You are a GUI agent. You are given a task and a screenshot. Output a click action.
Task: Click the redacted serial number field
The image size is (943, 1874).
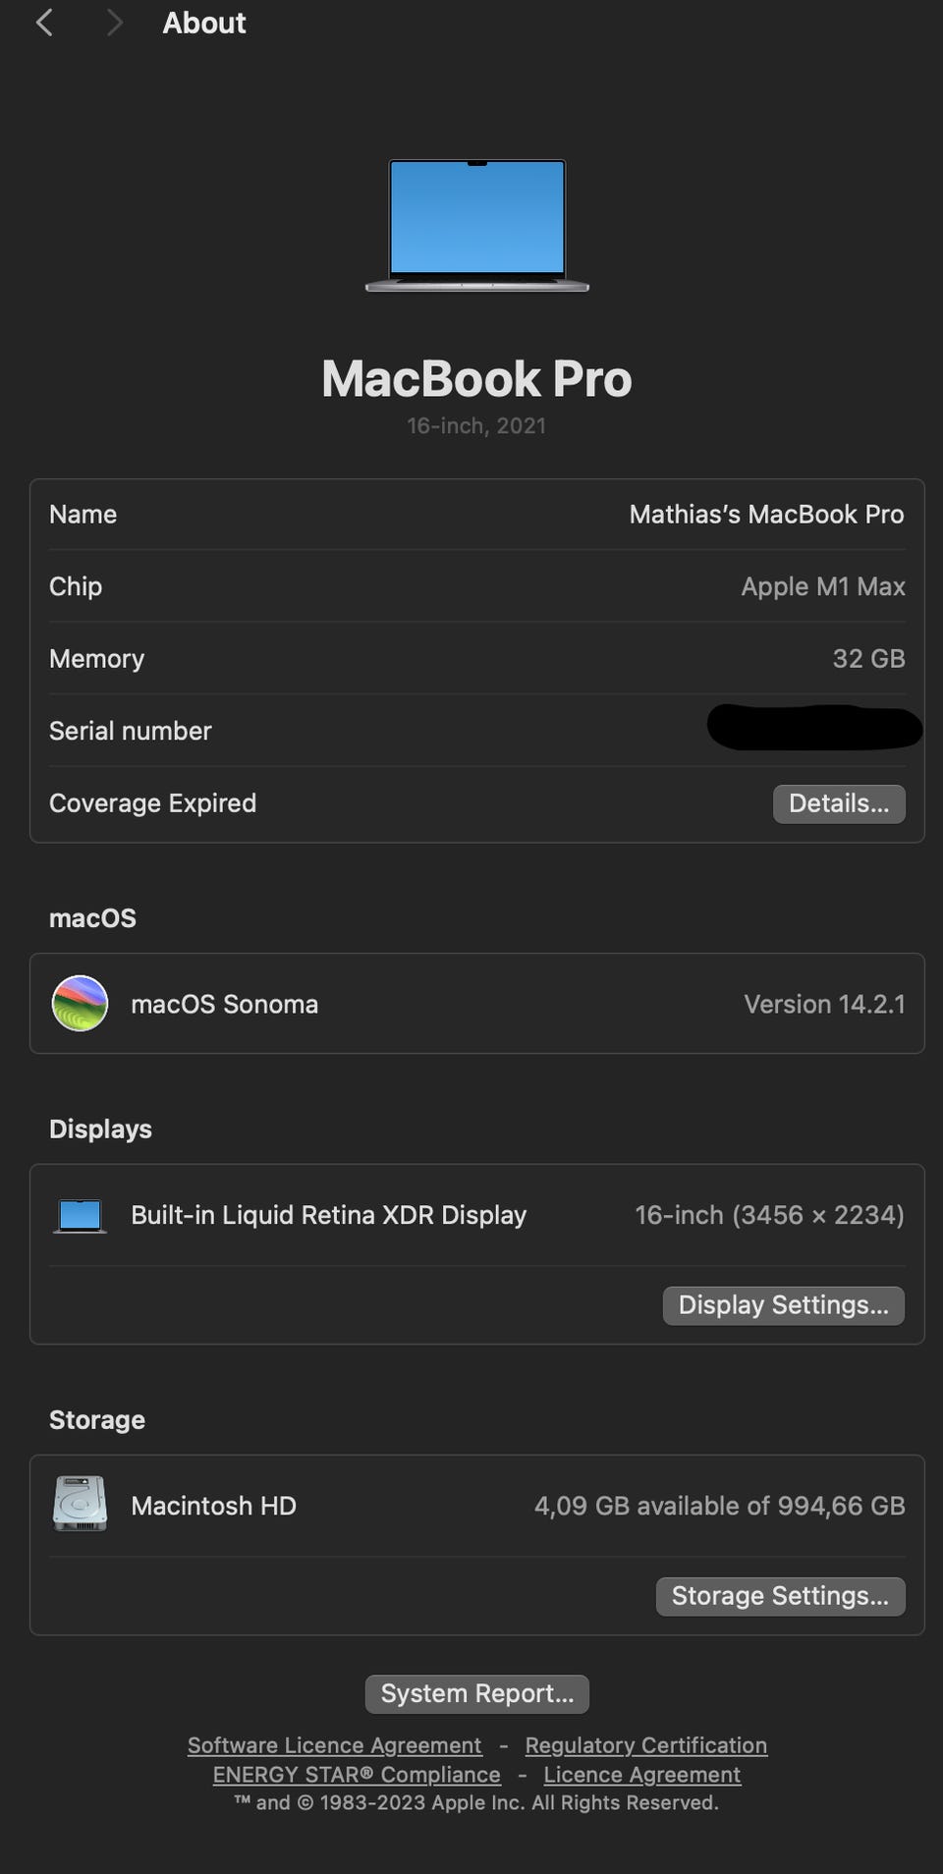pos(813,729)
